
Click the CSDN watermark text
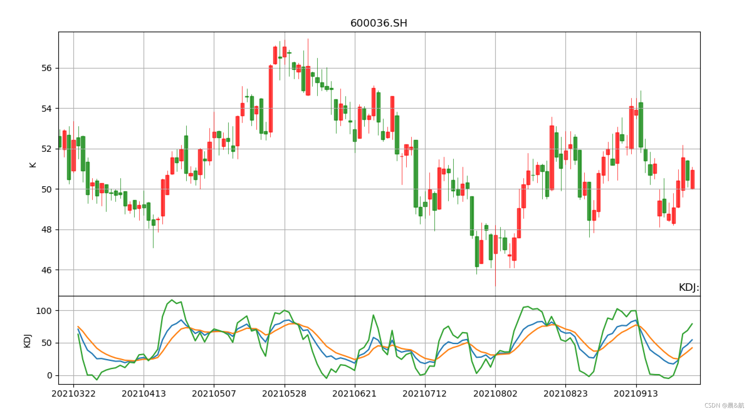tap(724, 406)
